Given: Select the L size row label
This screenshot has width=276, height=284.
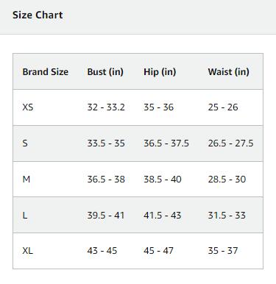Looking at the screenshot, I should [x=25, y=216].
